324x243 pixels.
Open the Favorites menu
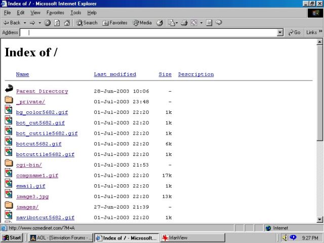coord(55,12)
